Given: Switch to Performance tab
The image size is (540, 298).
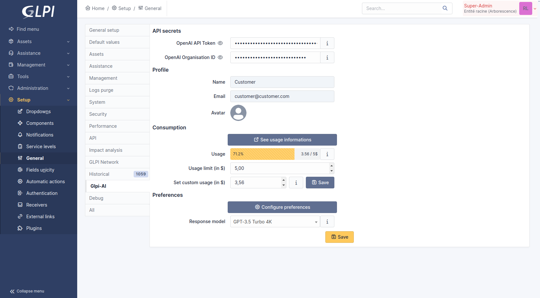Looking at the screenshot, I should 117,126.
